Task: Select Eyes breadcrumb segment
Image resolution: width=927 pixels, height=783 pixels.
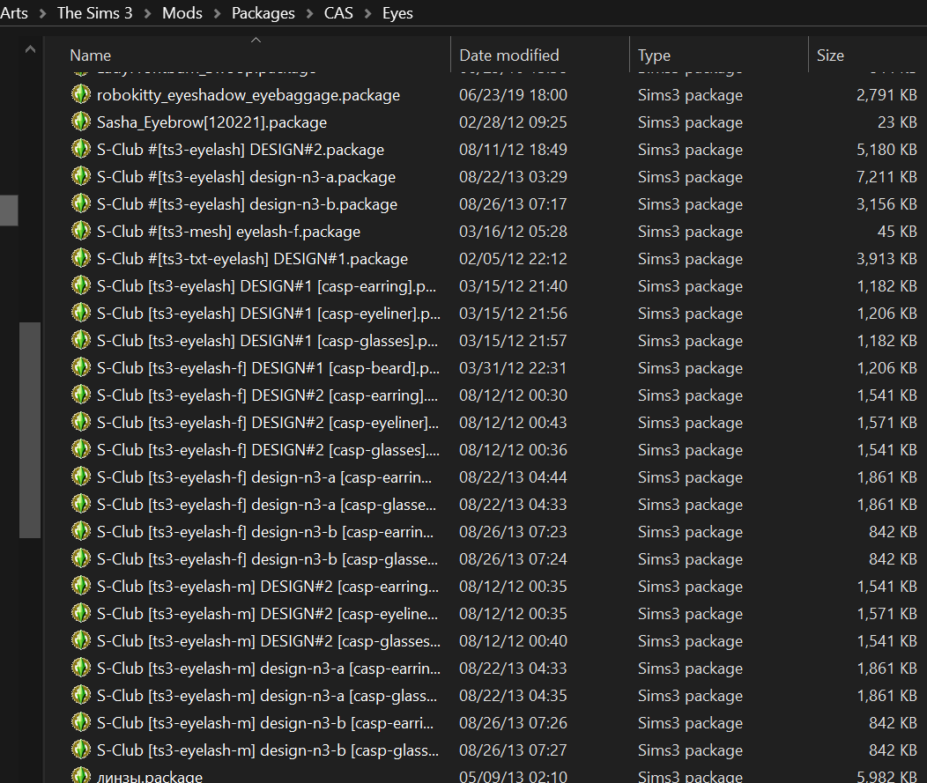Action: click(397, 13)
